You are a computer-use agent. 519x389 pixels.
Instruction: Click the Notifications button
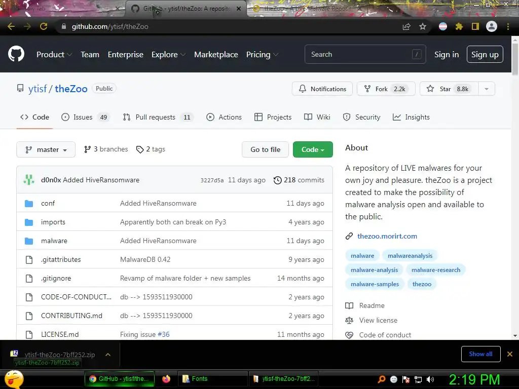click(322, 89)
